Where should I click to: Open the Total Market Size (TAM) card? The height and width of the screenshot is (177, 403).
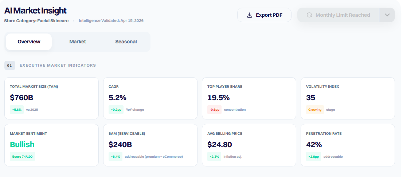point(52,98)
